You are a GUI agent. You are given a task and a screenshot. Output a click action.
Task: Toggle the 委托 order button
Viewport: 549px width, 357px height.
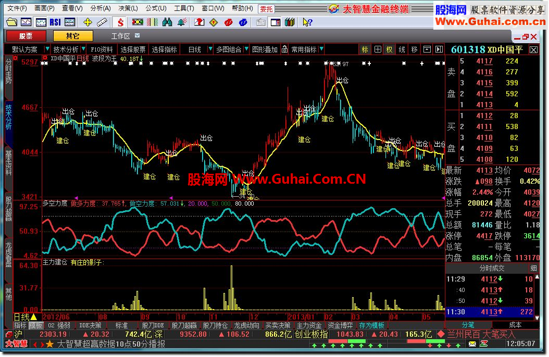266,9
